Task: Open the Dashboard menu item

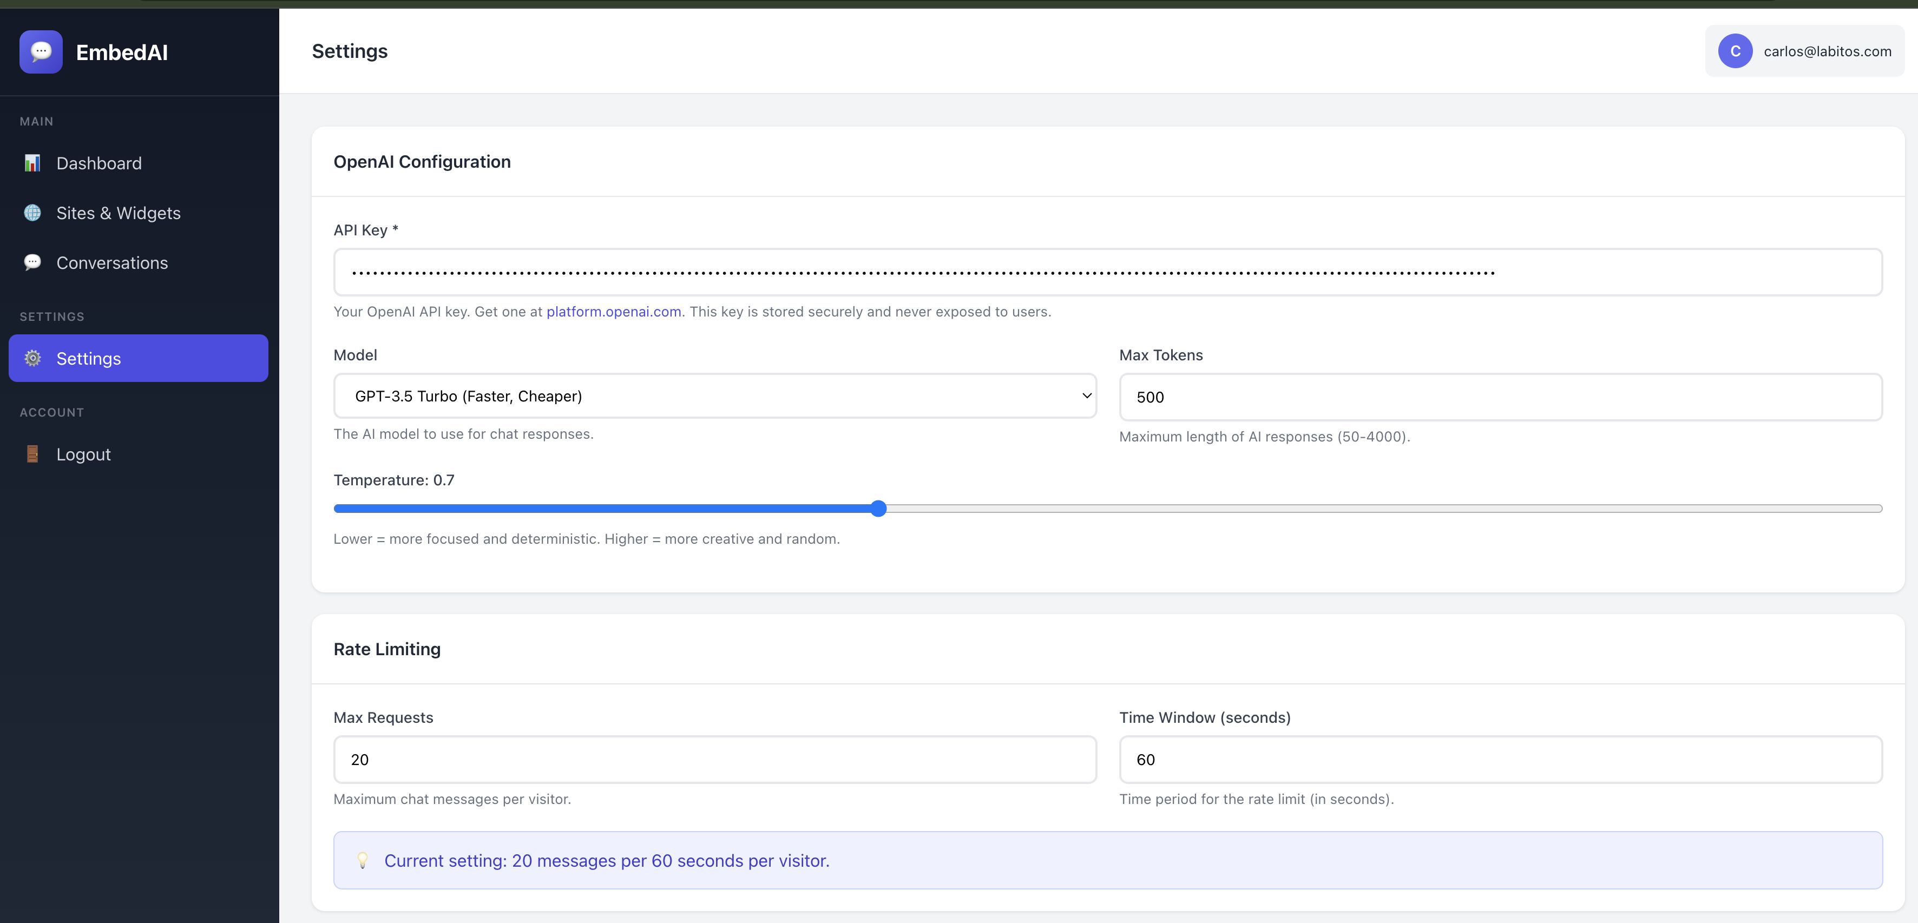Action: coord(99,163)
